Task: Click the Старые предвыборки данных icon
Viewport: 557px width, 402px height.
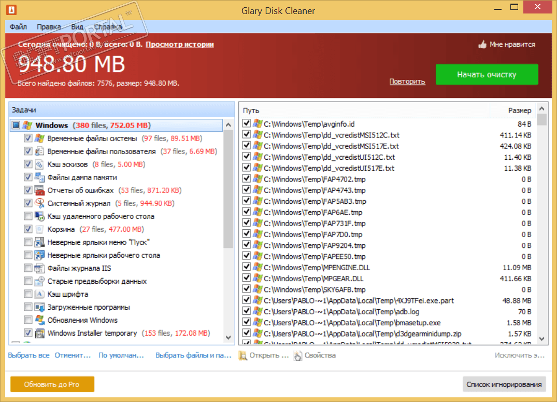Action: click(x=39, y=281)
